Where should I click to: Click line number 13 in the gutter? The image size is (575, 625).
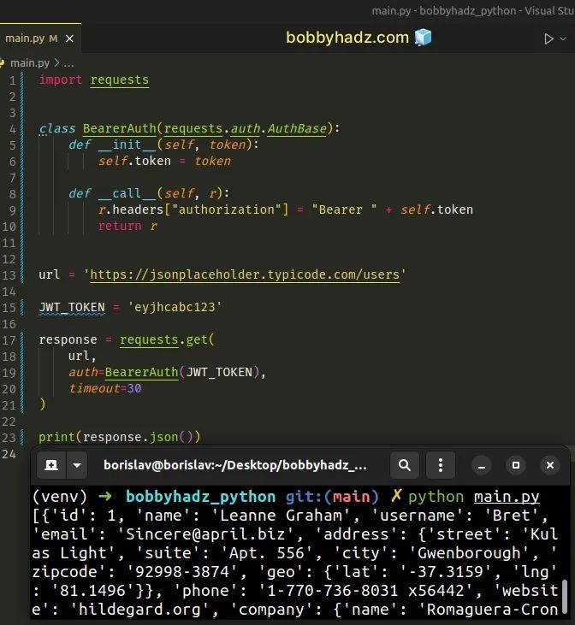point(9,275)
